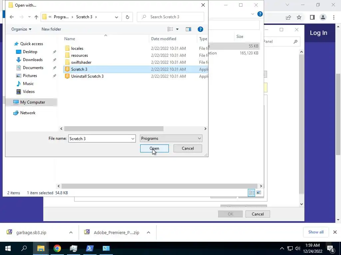The image size is (341, 255).
Task: Click the file list horizontal scrollbar
Action: click(x=114, y=128)
